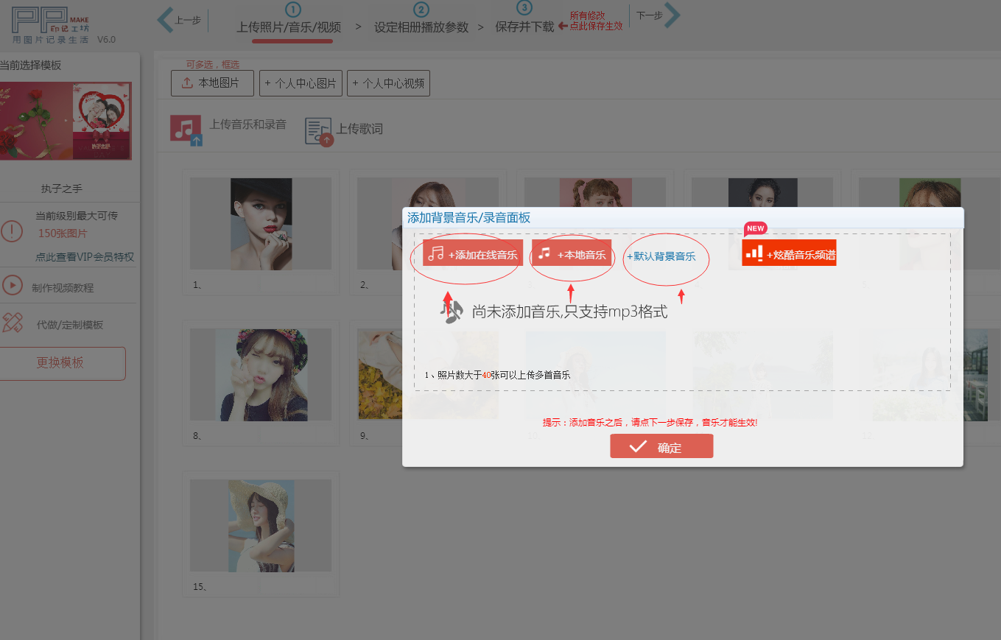Select photo thumbnail number 1
The image size is (1001, 640).
261,224
